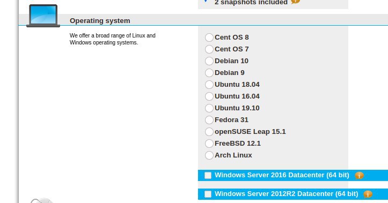
Task: Click the Fedora 31 label text
Action: pyautogui.click(x=231, y=120)
